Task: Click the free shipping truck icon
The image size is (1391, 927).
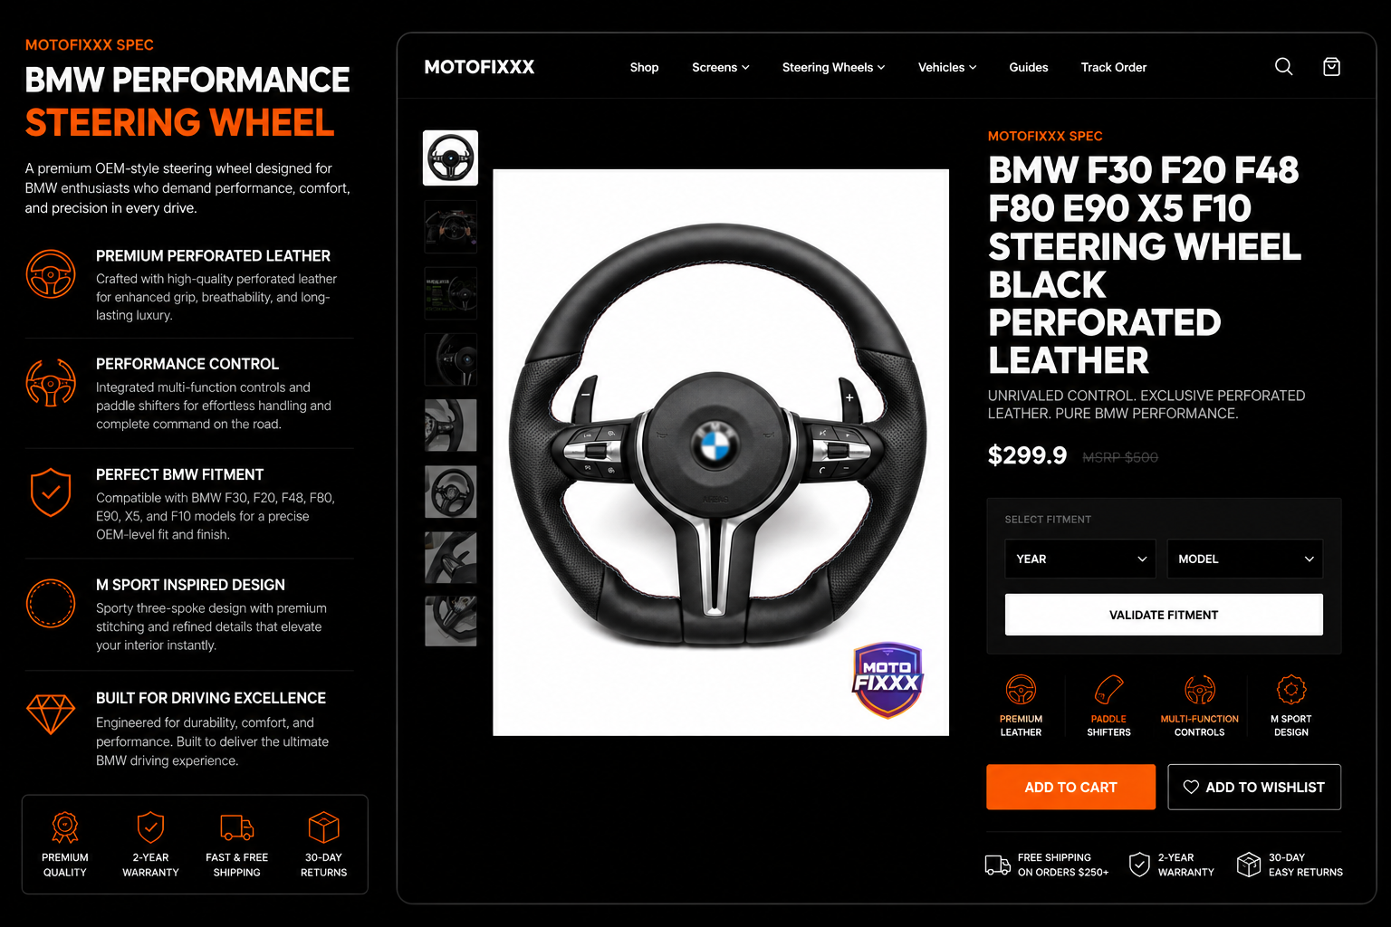Action: click(x=997, y=865)
